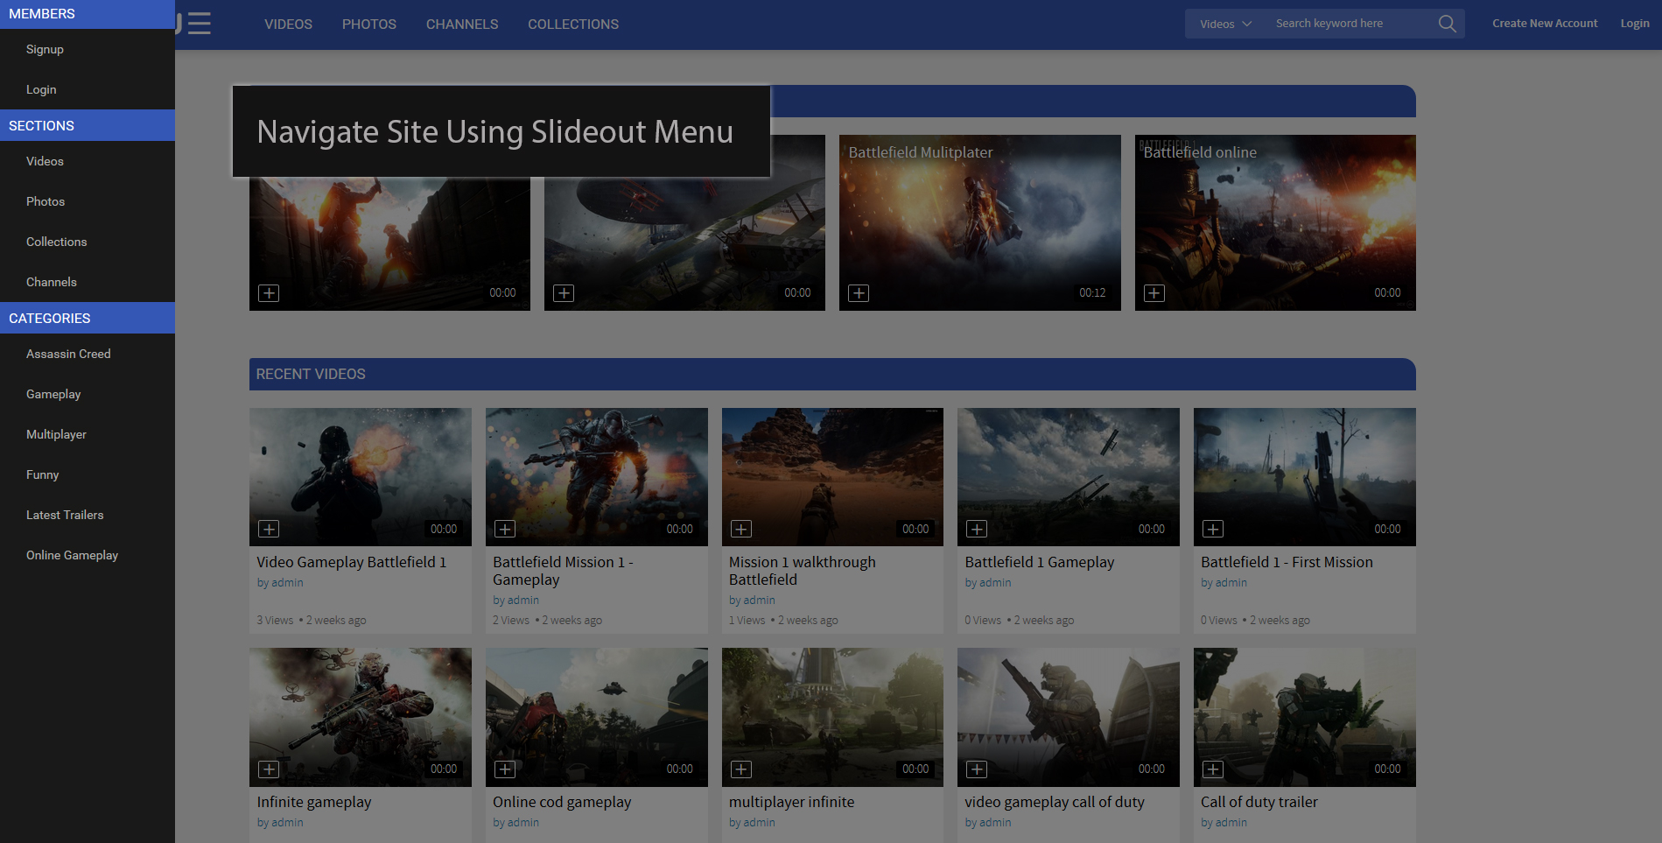Open VIDEOS in the top navigation
Viewport: 1662px width, 843px height.
coord(288,25)
